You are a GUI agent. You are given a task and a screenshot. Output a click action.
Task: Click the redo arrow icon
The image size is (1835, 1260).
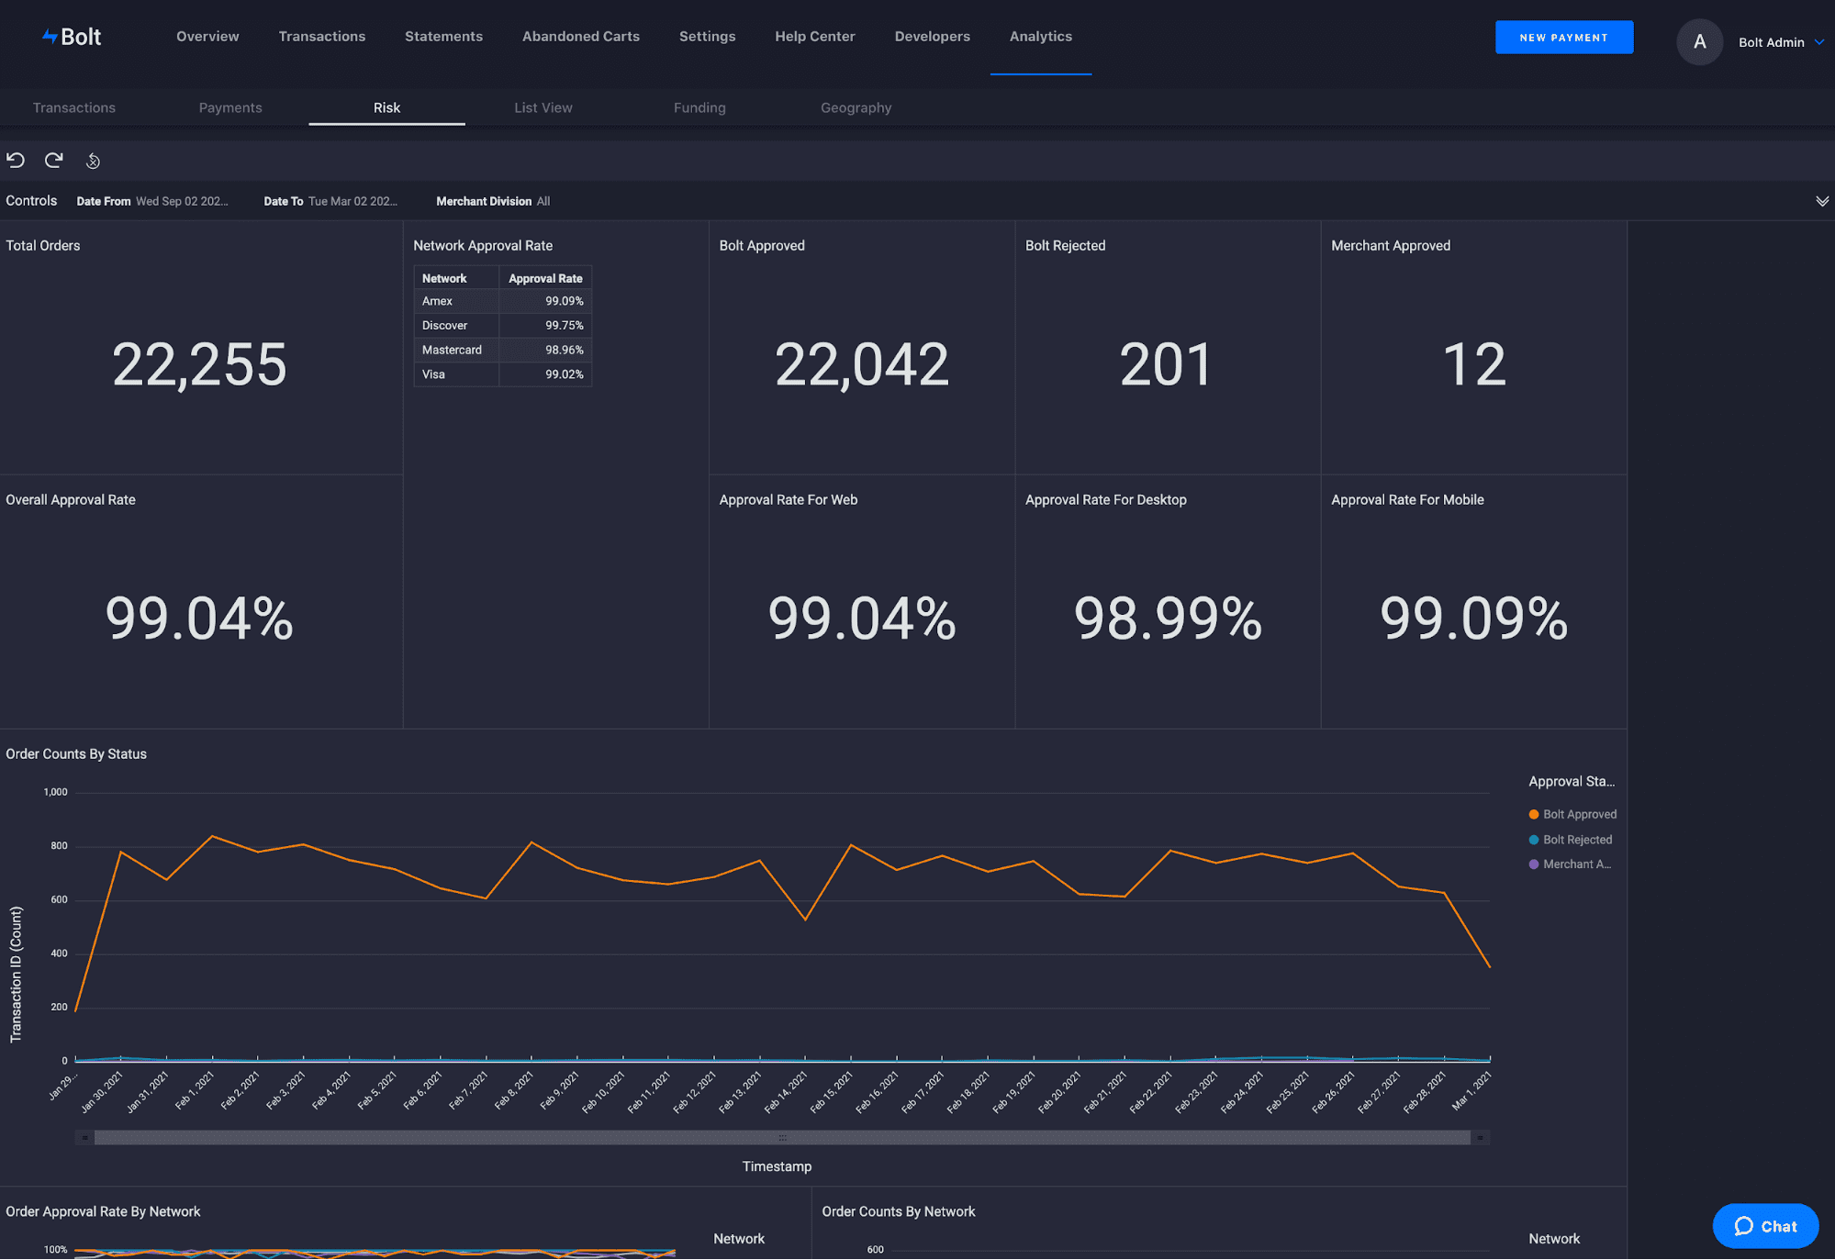pos(54,161)
